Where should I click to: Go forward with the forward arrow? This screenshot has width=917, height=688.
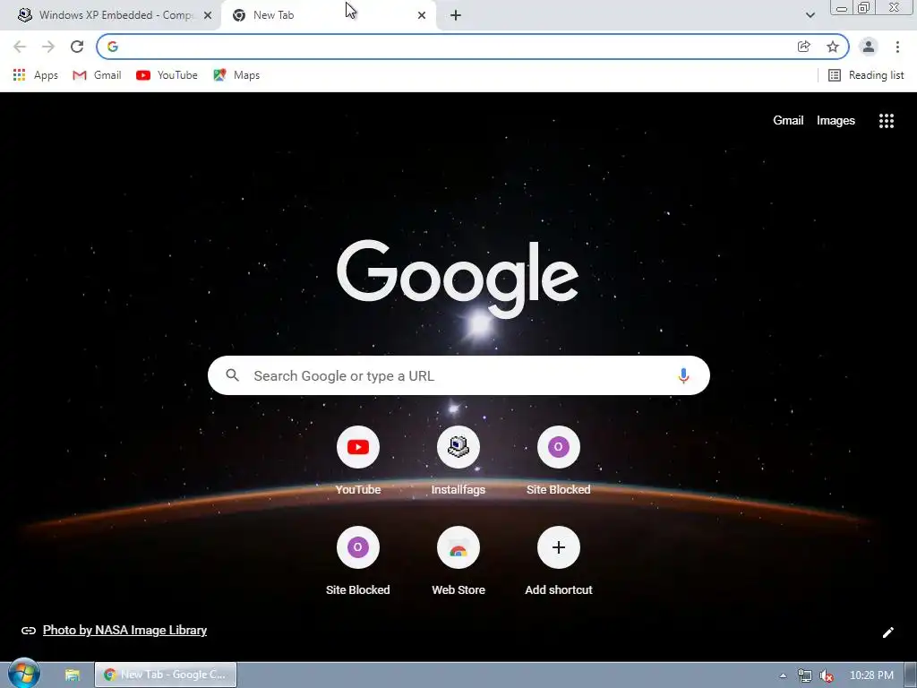[48, 47]
